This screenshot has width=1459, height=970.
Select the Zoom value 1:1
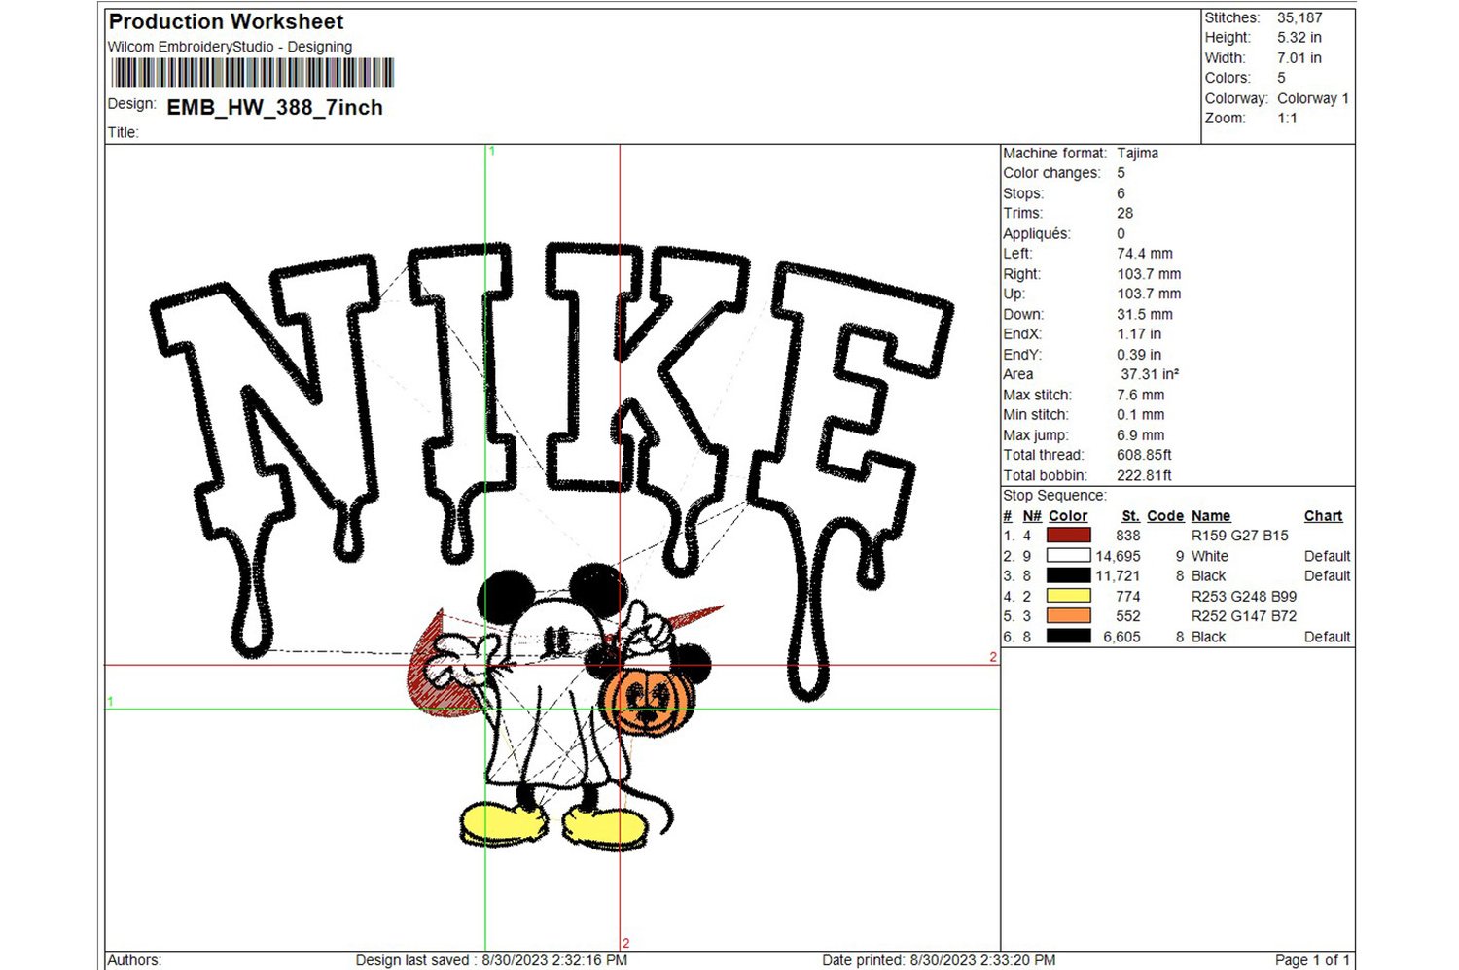(1287, 119)
